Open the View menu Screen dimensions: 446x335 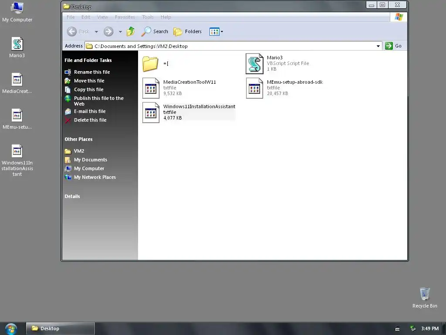pyautogui.click(x=102, y=17)
